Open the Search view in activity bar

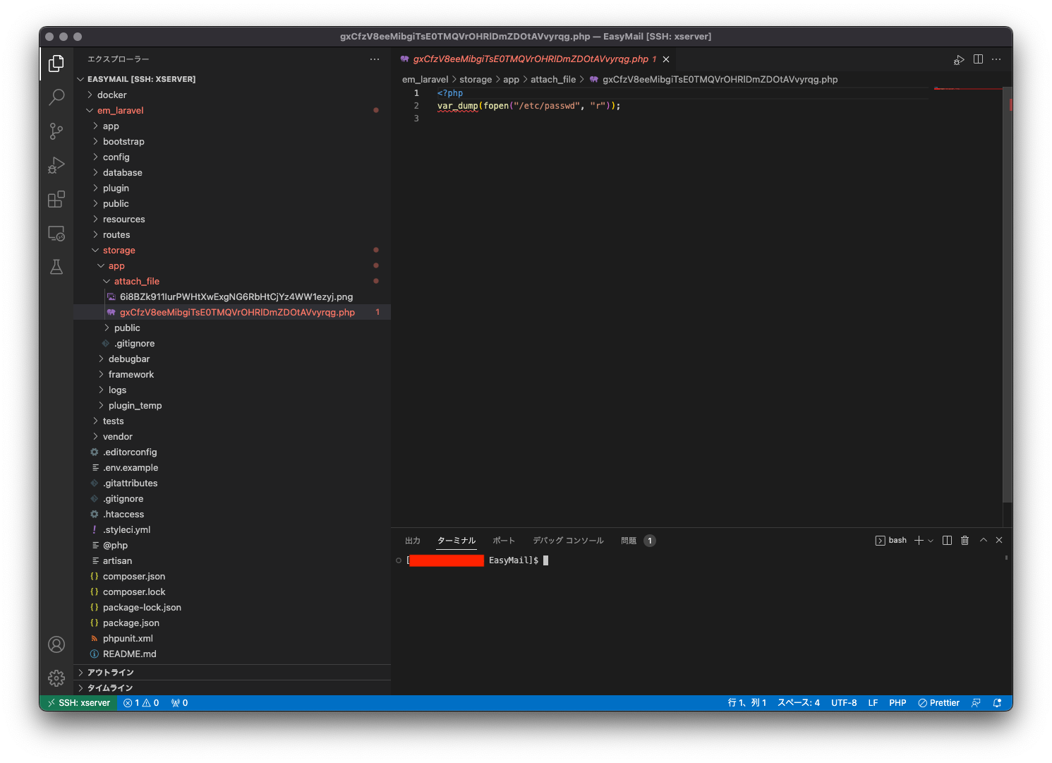(x=56, y=97)
